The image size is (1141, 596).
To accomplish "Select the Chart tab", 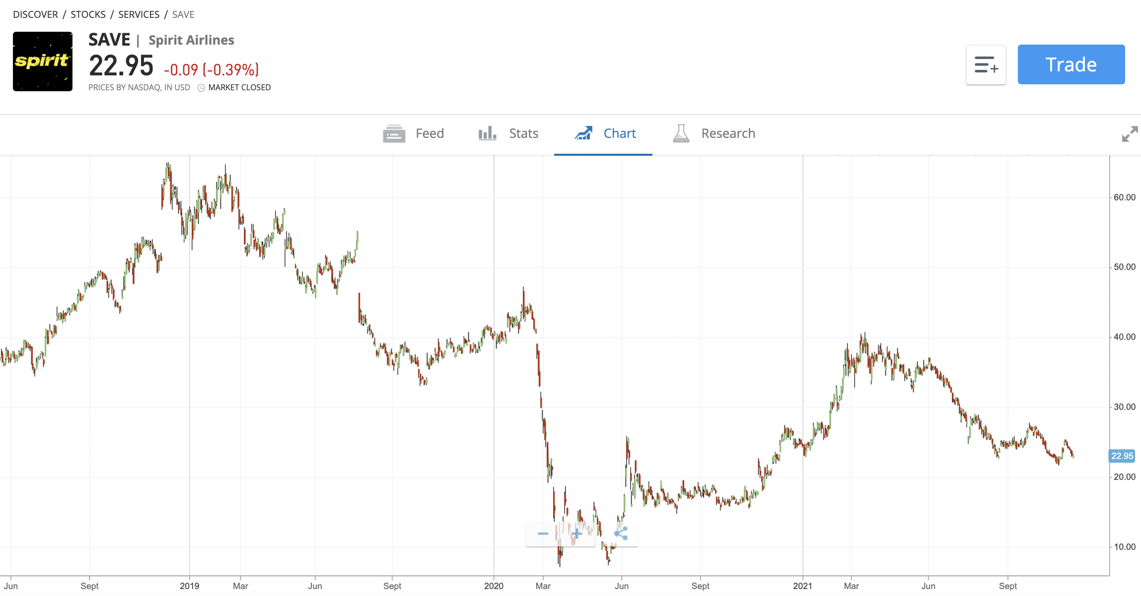I will point(604,133).
